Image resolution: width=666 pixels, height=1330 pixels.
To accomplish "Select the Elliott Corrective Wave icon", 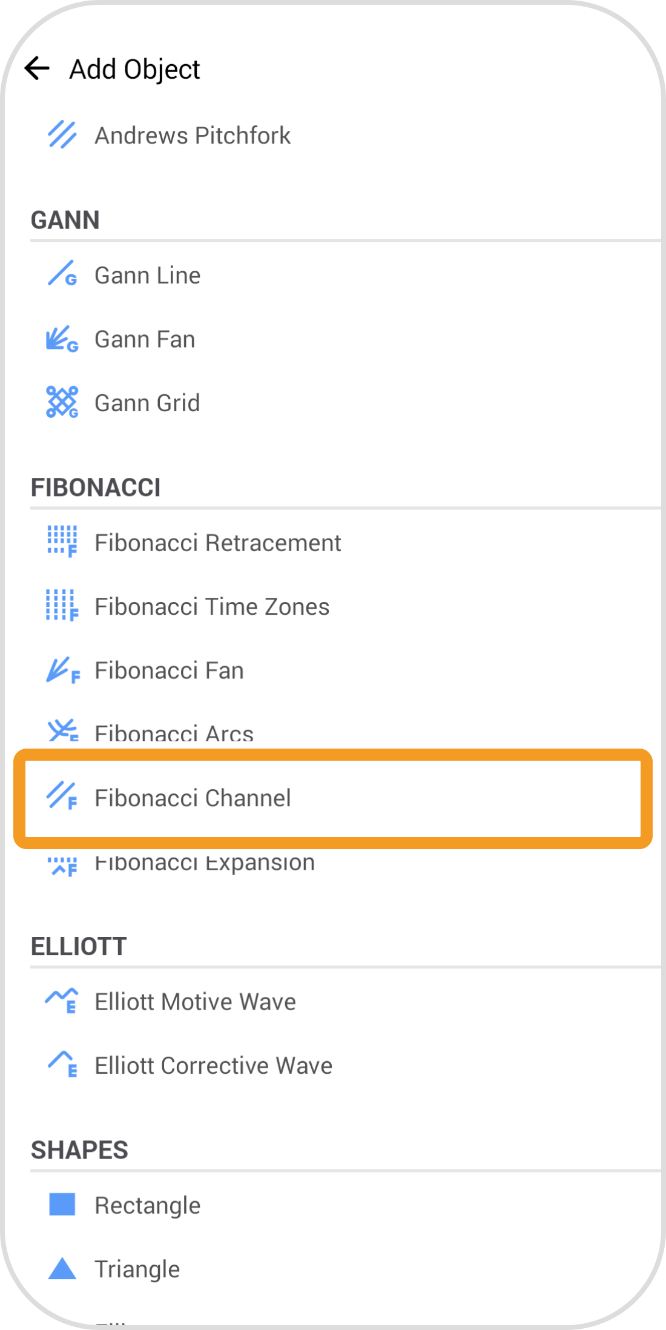I will (62, 1065).
